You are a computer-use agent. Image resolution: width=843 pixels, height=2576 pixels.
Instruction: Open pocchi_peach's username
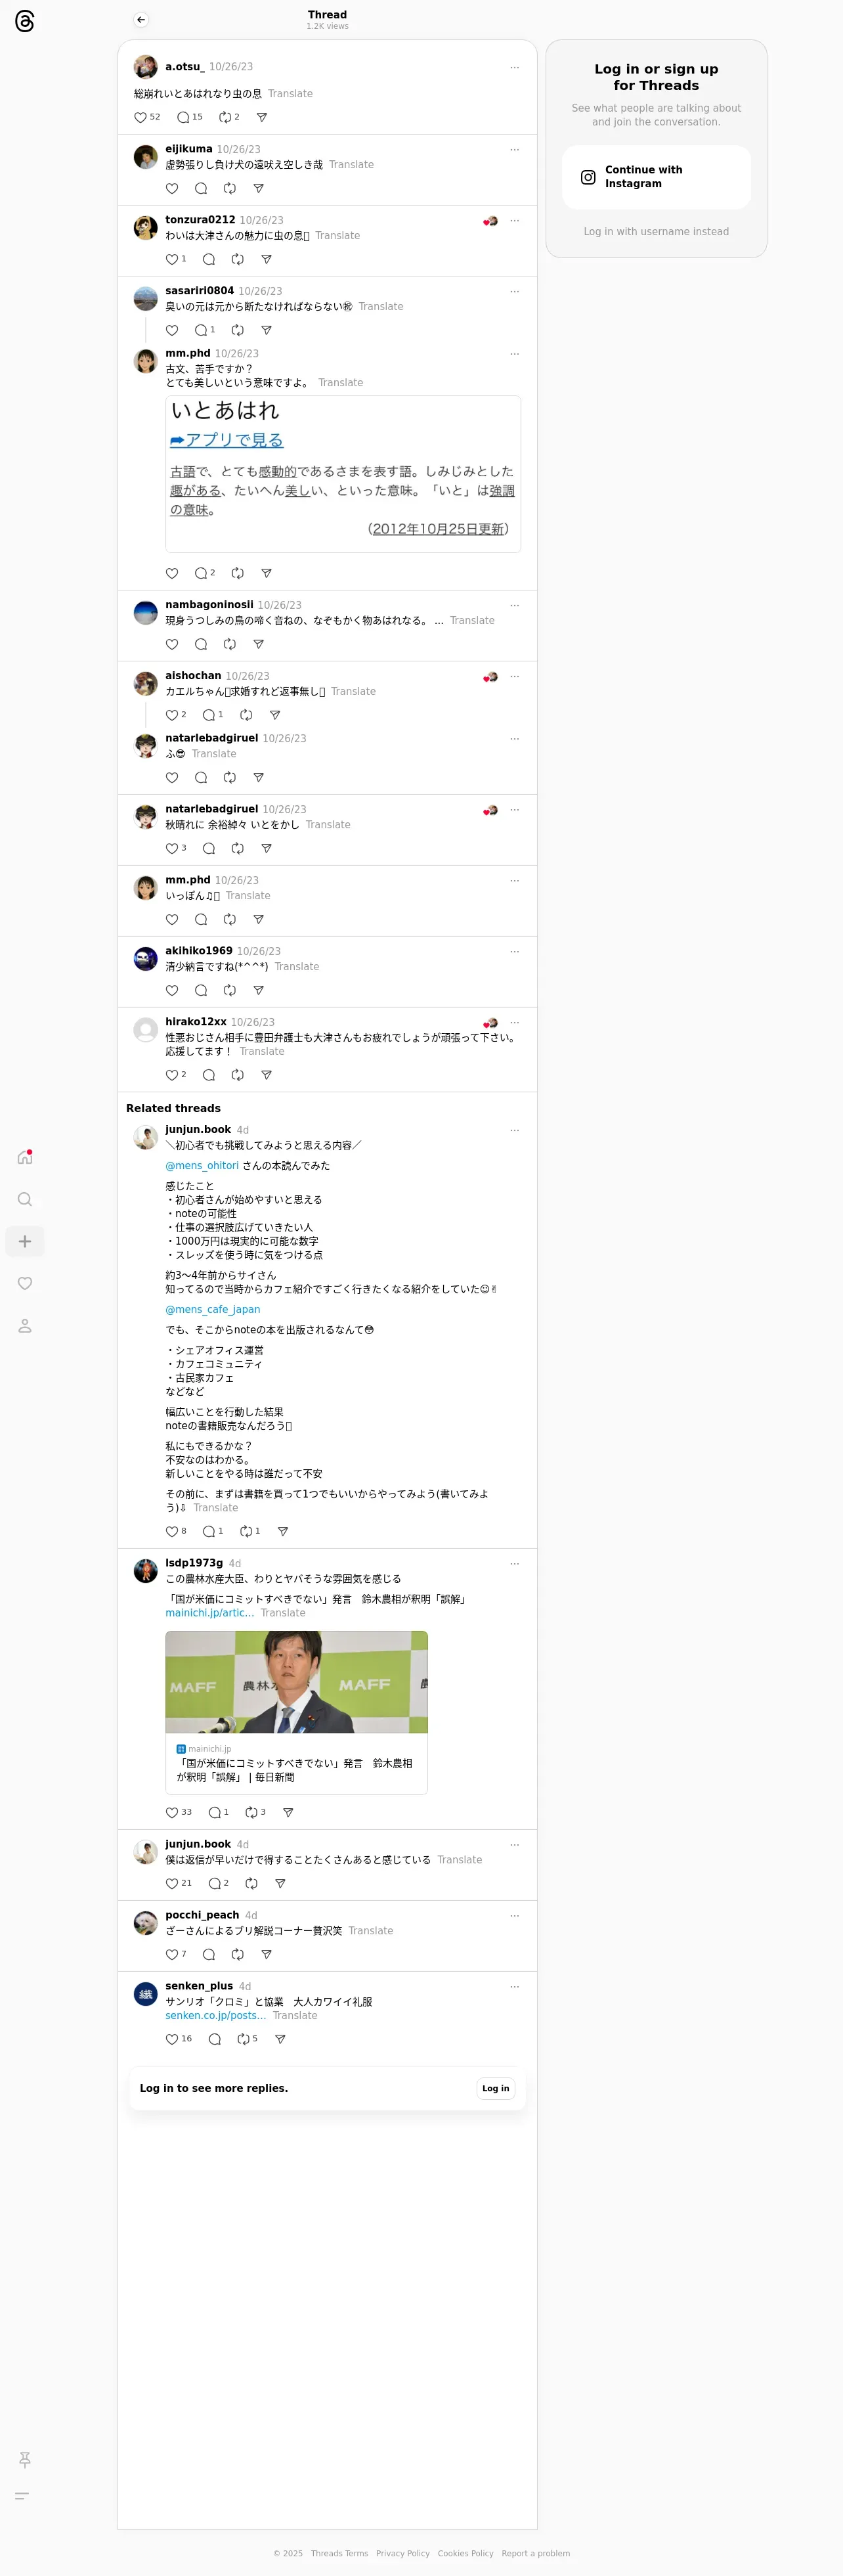pyautogui.click(x=202, y=1915)
